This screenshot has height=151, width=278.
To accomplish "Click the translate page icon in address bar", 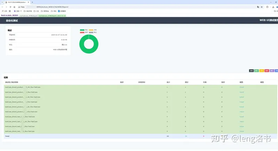I will (257, 7).
